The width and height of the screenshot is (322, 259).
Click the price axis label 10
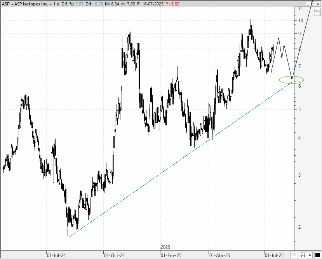pyautogui.click(x=301, y=20)
